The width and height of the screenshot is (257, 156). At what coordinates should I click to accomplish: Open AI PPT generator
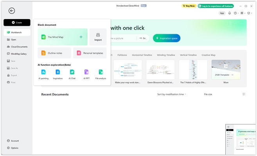click(86, 74)
